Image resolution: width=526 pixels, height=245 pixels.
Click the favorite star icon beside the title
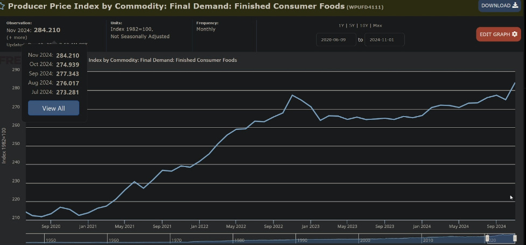tap(2, 6)
